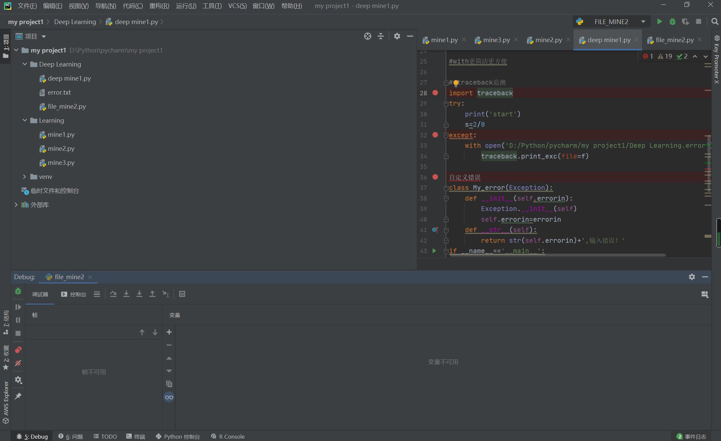Collapse my project1 root folder

(x=16, y=50)
